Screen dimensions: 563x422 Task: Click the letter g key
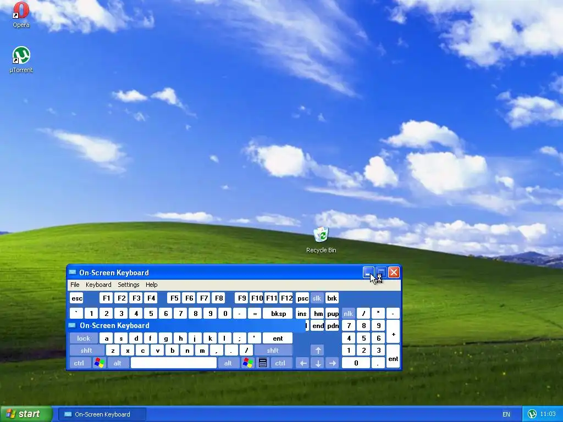pos(165,338)
